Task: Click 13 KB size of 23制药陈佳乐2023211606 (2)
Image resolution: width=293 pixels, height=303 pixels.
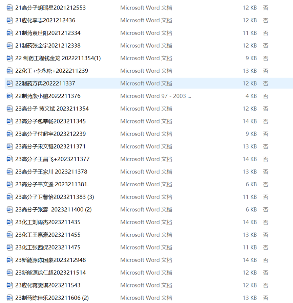Action: coord(250,298)
